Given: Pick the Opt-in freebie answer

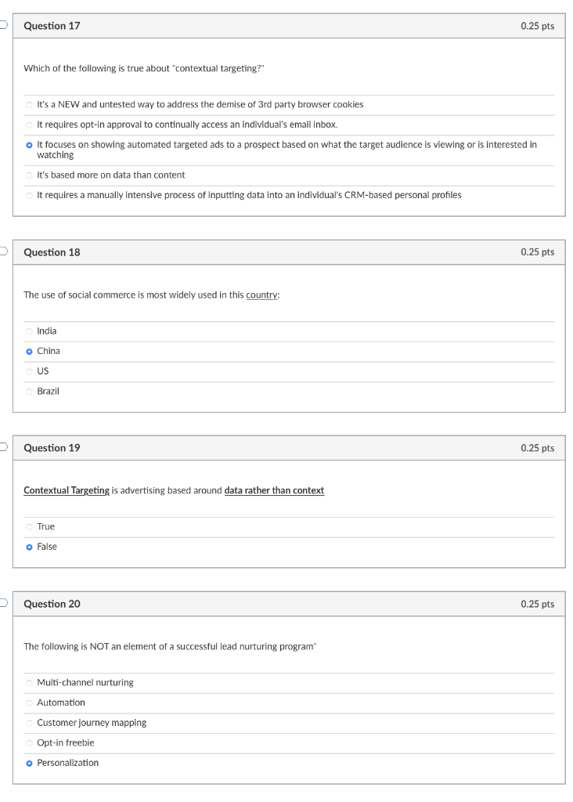Looking at the screenshot, I should point(30,743).
